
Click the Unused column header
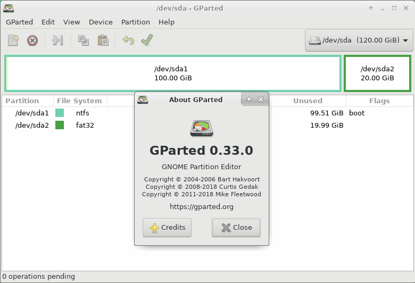[x=308, y=101]
